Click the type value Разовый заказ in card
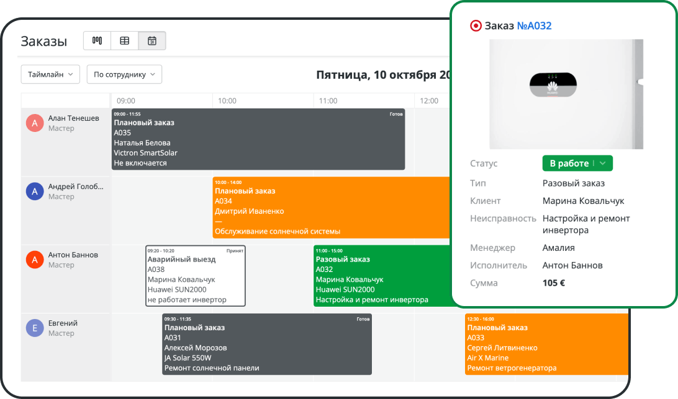 click(x=574, y=183)
